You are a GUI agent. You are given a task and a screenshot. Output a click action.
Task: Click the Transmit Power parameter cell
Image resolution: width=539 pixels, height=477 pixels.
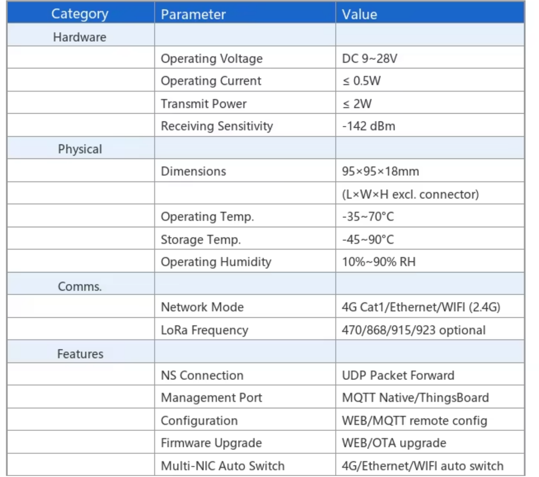click(245, 102)
